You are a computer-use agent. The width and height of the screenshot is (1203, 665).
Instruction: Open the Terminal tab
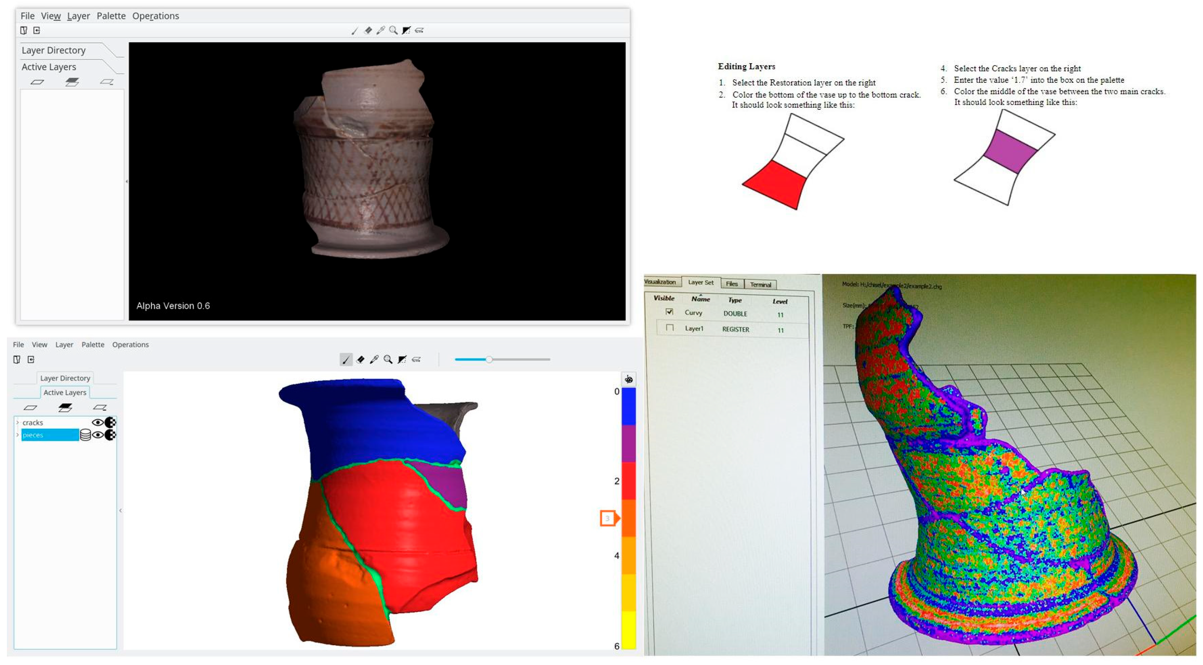[760, 284]
